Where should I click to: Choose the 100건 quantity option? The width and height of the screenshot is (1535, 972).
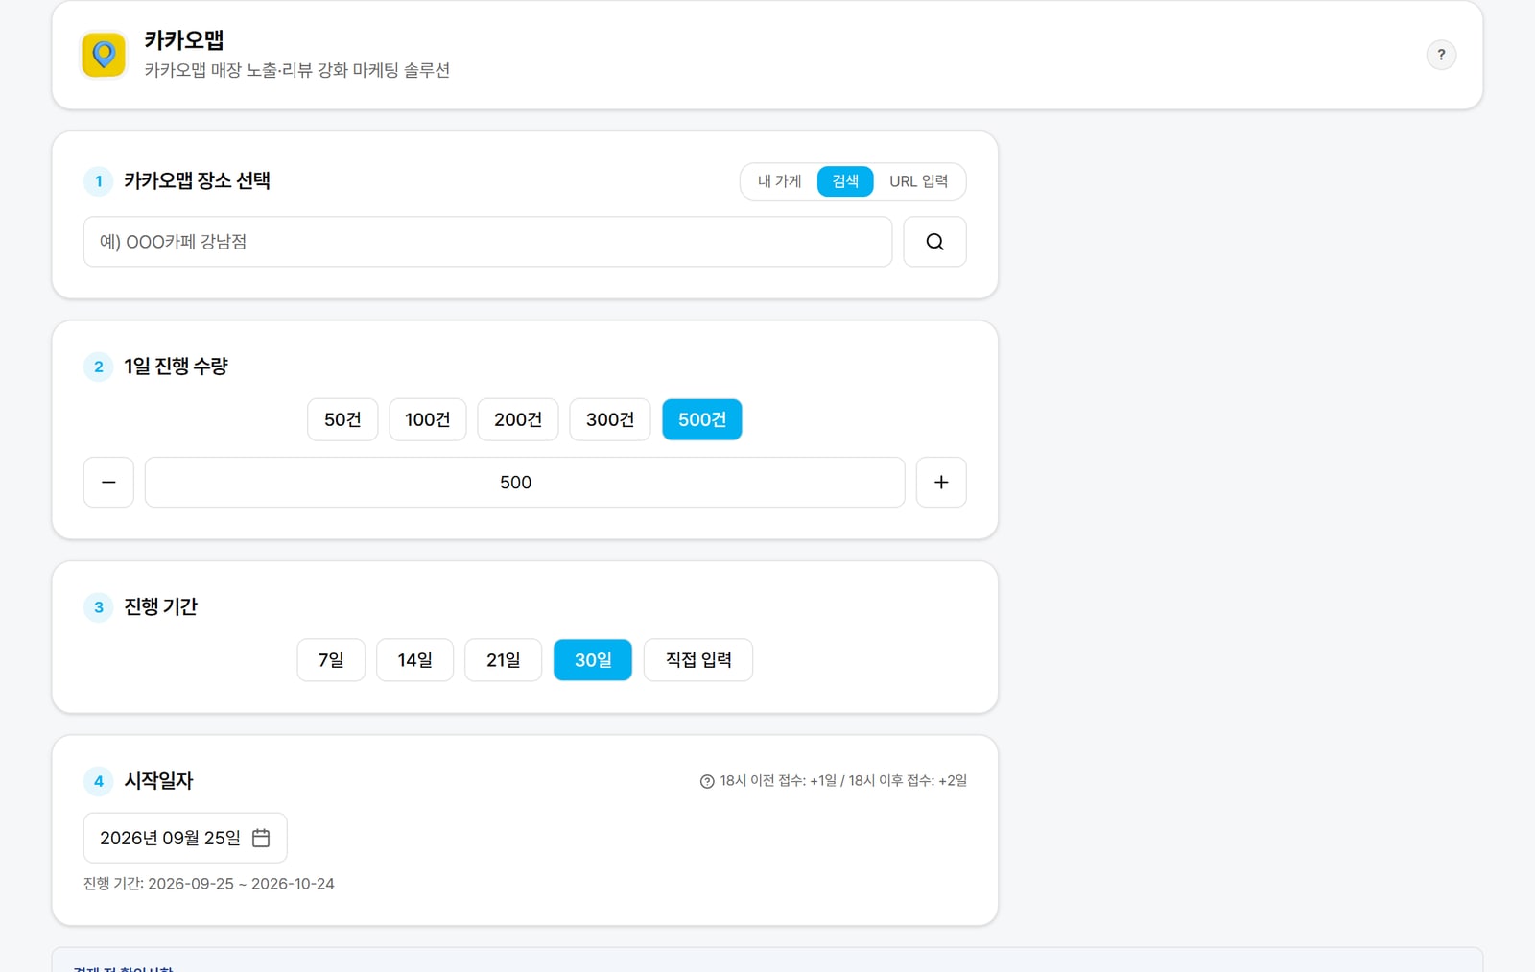[428, 419]
